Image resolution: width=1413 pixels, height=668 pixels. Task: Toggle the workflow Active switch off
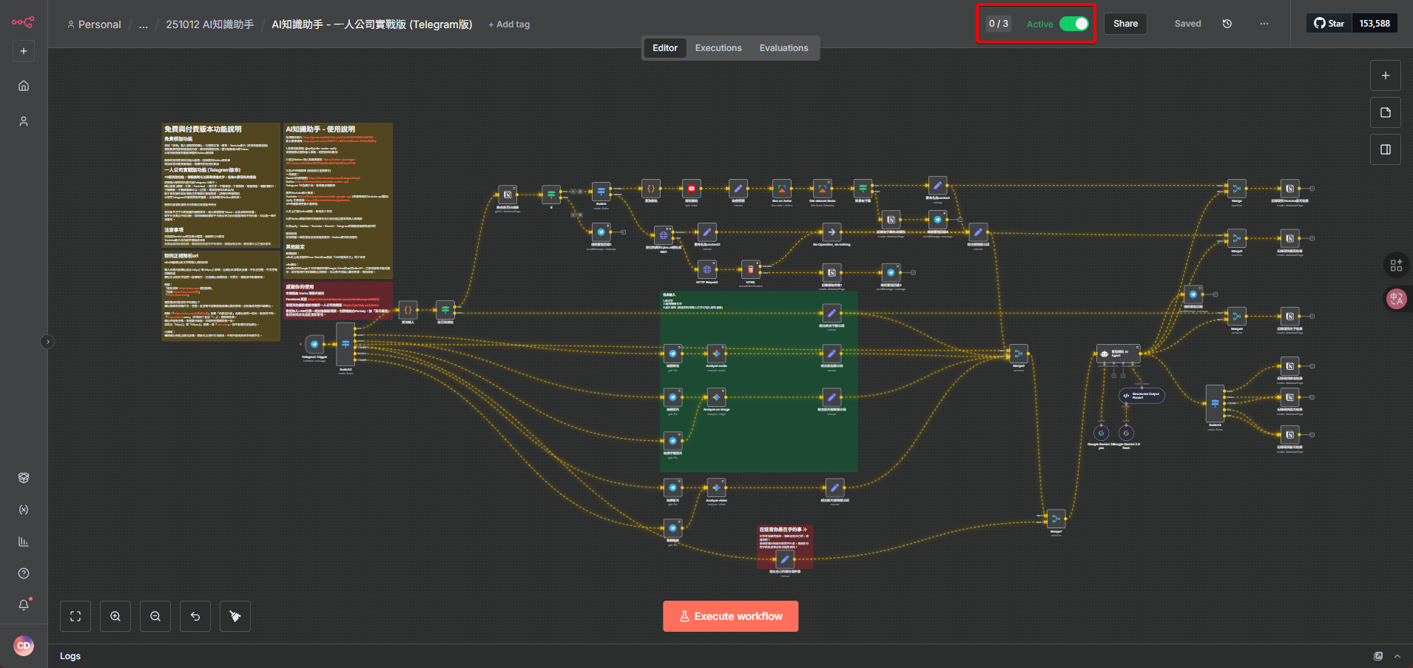tap(1073, 24)
